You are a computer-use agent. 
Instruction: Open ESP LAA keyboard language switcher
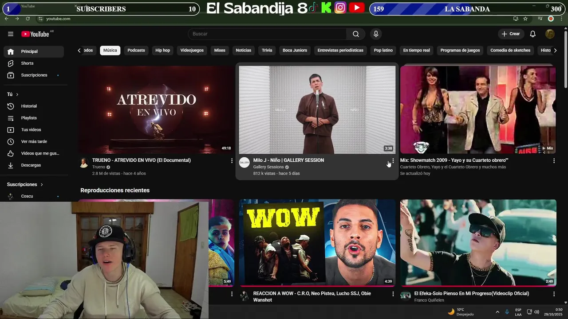pos(518,312)
